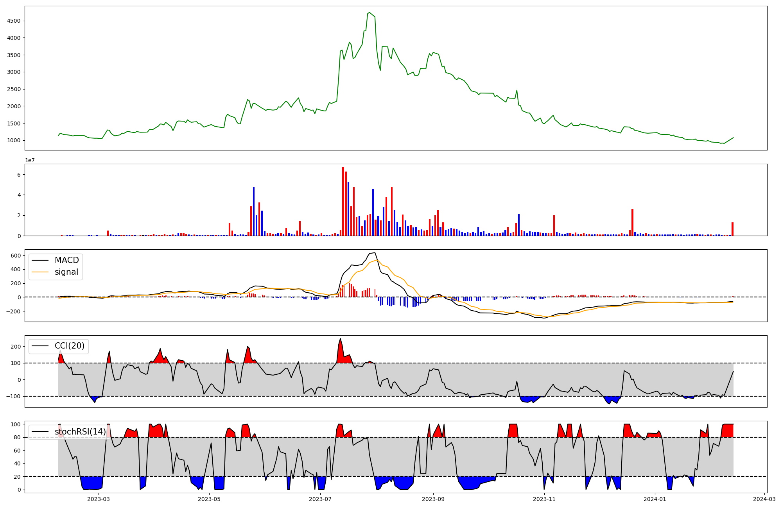Viewport: 782px width, 508px height.
Task: Click the stochRSI(14) legend label
Action: [x=80, y=432]
